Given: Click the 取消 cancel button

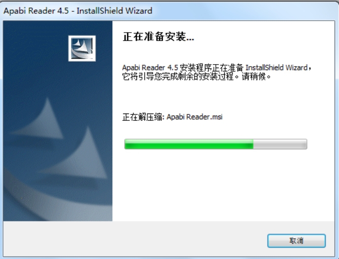Looking at the screenshot, I should 297,241.
